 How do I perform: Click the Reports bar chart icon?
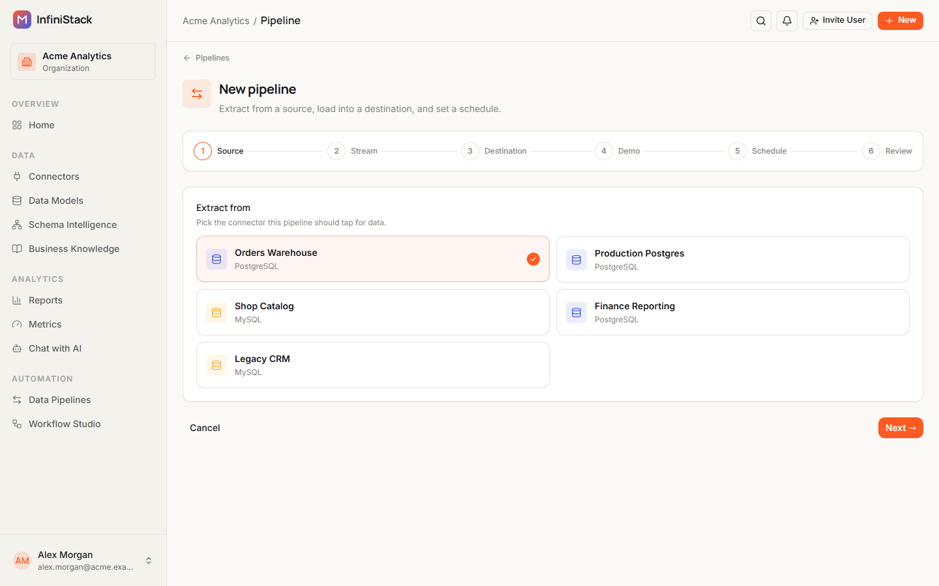17,300
